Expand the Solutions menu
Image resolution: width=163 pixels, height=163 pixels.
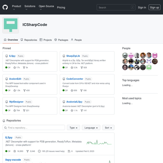tap(30, 7)
